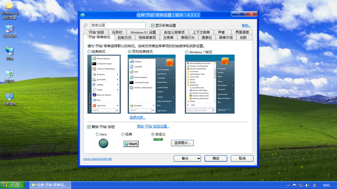
Task: Select 双栏经典样式 radio button
Action: click(x=130, y=52)
